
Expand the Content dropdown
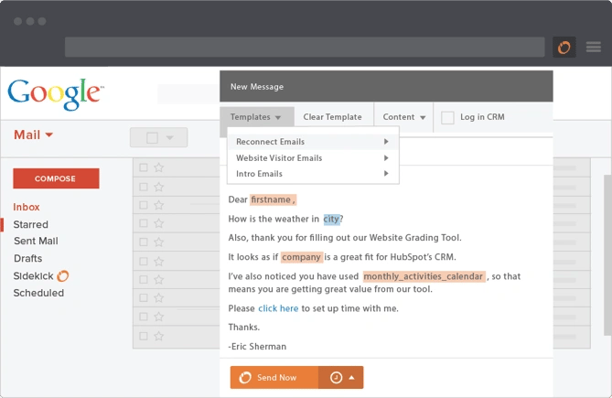point(403,117)
